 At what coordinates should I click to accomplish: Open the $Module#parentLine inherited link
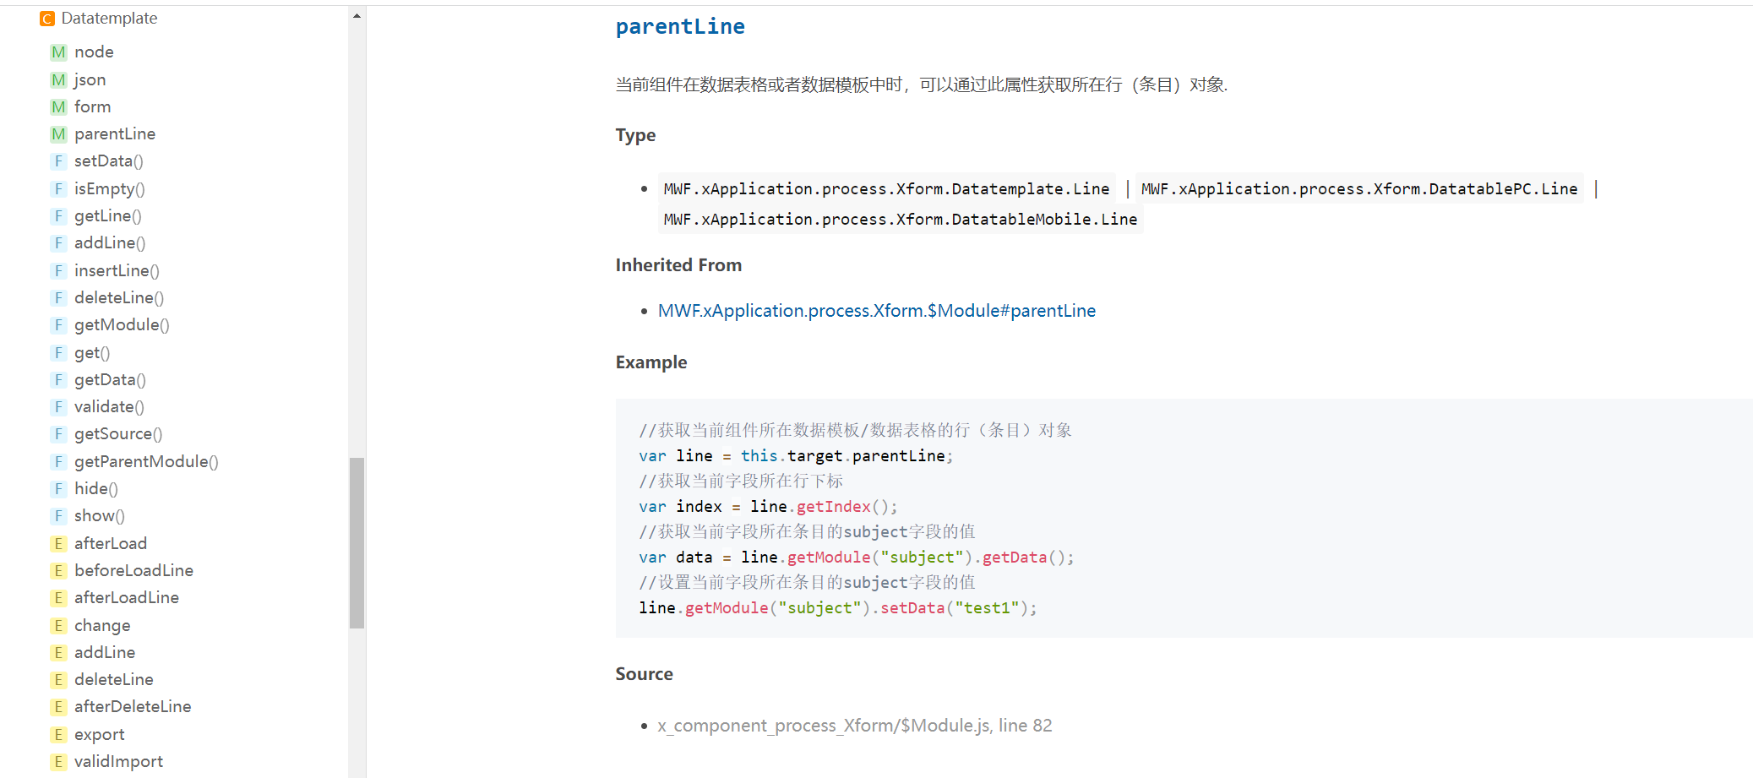coord(876,311)
